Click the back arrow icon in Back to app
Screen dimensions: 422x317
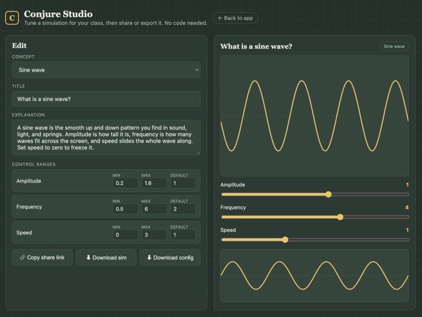[x=220, y=18]
